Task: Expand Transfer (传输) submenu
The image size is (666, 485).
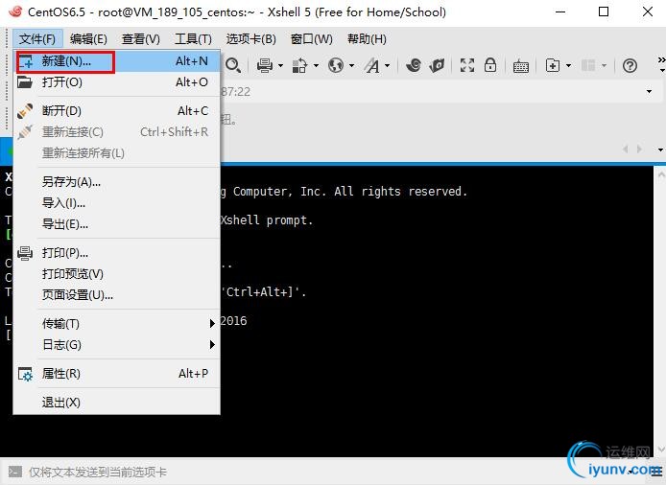Action: point(117,324)
